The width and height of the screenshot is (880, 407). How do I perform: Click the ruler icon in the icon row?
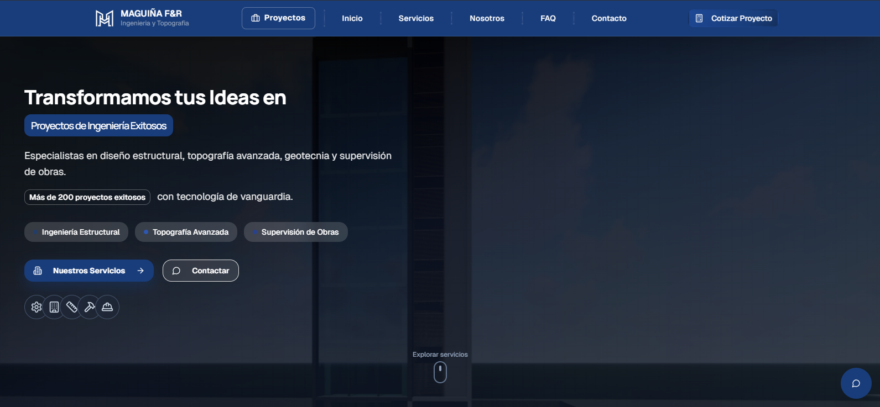coord(72,307)
